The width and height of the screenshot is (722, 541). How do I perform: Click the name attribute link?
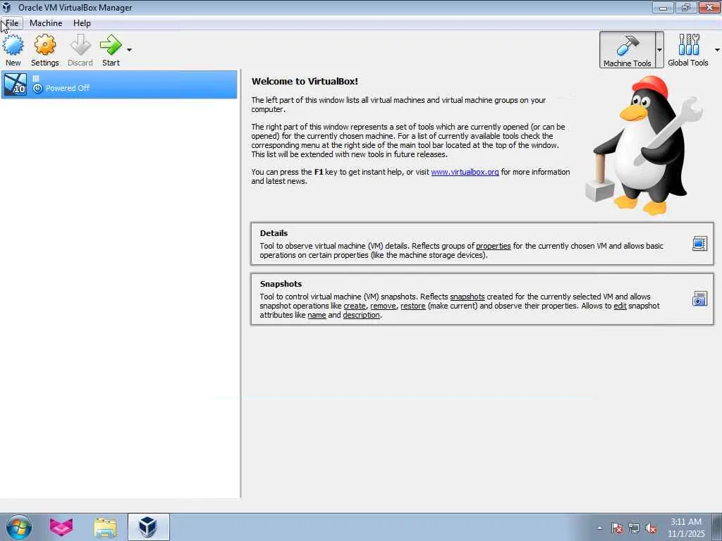point(317,315)
